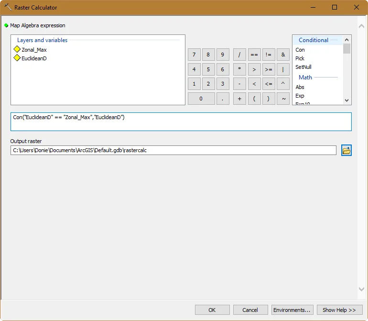Screen dimensions: 368x321
Task: Insert the equal-to (==) operator
Action: pyautogui.click(x=254, y=55)
